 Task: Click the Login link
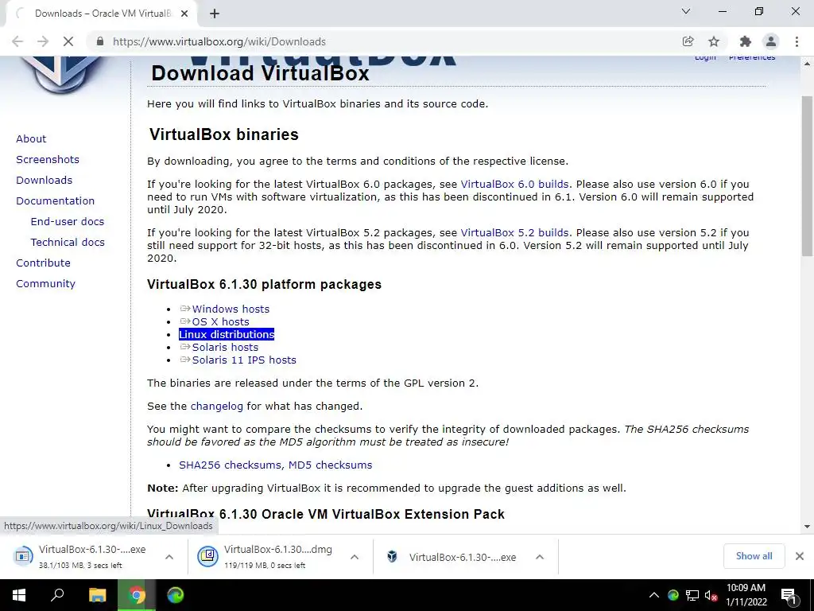point(705,57)
